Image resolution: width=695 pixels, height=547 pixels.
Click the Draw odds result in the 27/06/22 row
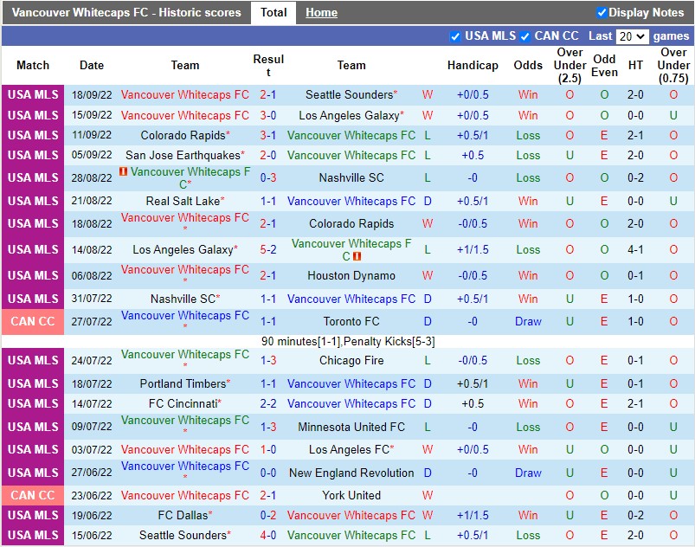(x=528, y=473)
